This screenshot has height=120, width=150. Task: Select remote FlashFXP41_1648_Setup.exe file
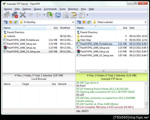coord(93,48)
